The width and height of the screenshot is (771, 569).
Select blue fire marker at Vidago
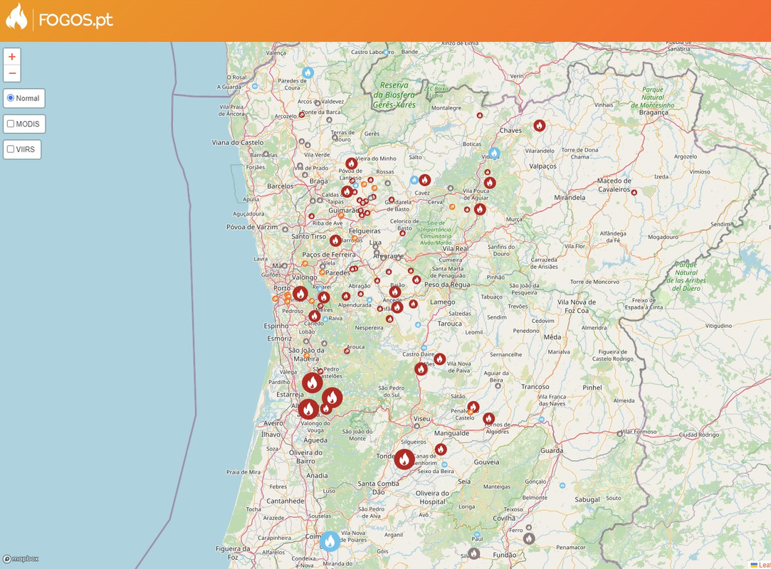pyautogui.click(x=494, y=153)
